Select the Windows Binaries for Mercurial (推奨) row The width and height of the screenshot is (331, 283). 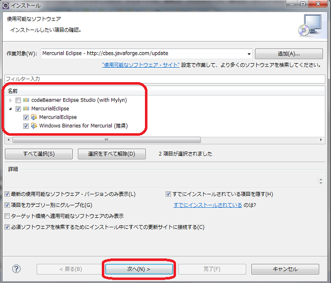[x=83, y=126]
